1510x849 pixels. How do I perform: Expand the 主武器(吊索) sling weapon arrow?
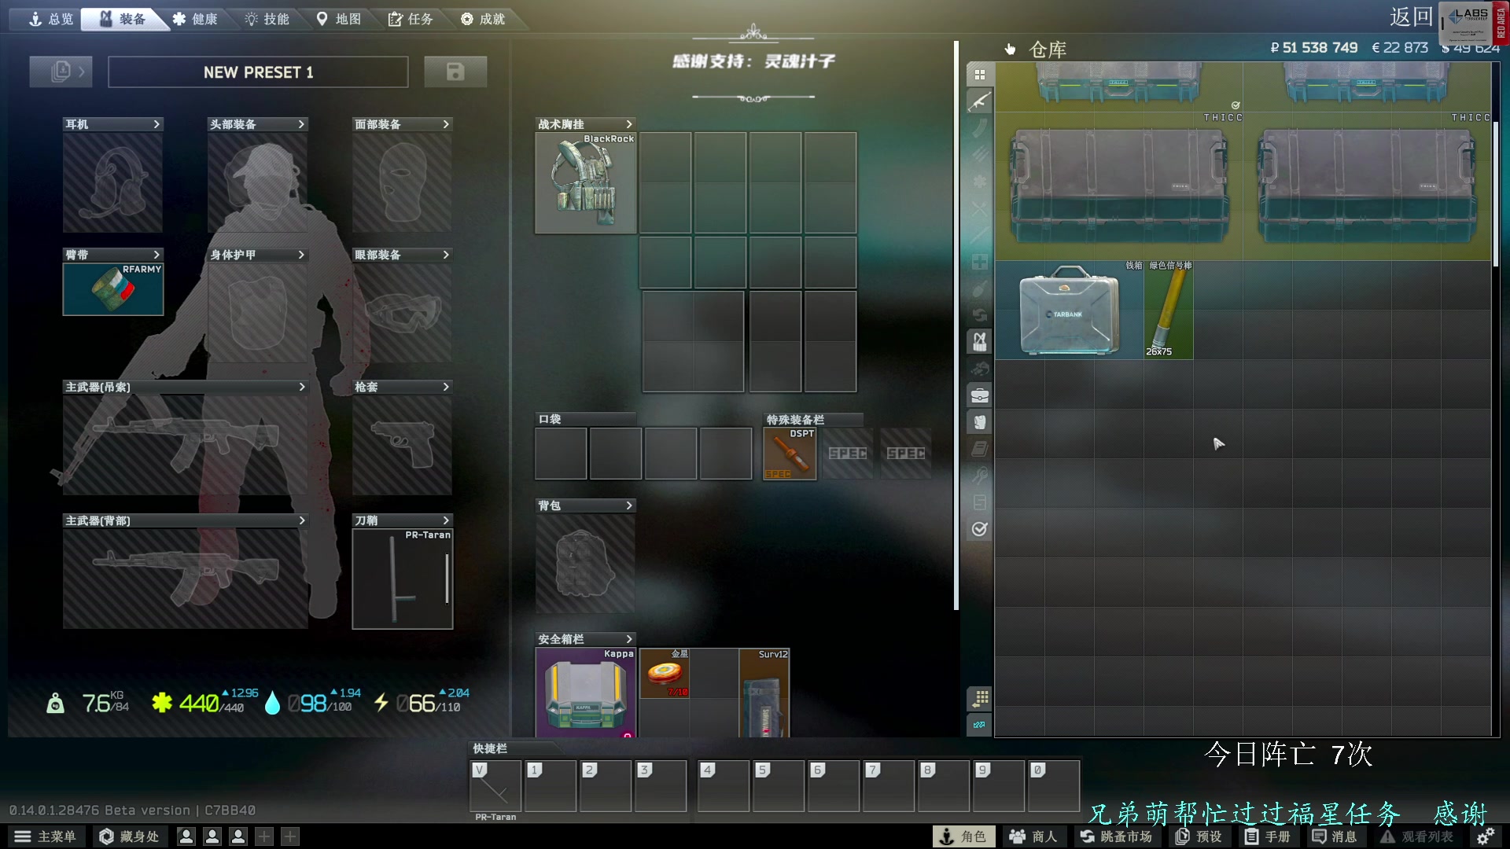[301, 387]
